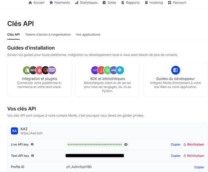Viewport: 208px width, 172px height.
Task: Click the WooCommerce purple icon
Action: [52, 70]
